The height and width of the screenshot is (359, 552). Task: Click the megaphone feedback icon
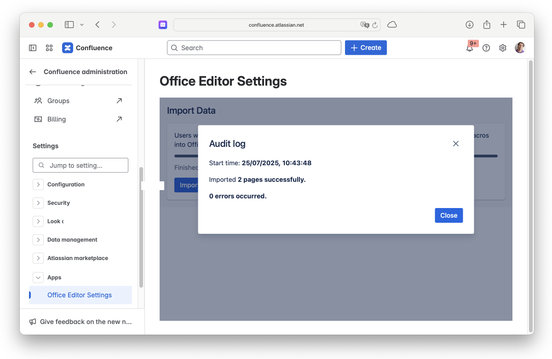[x=33, y=322]
